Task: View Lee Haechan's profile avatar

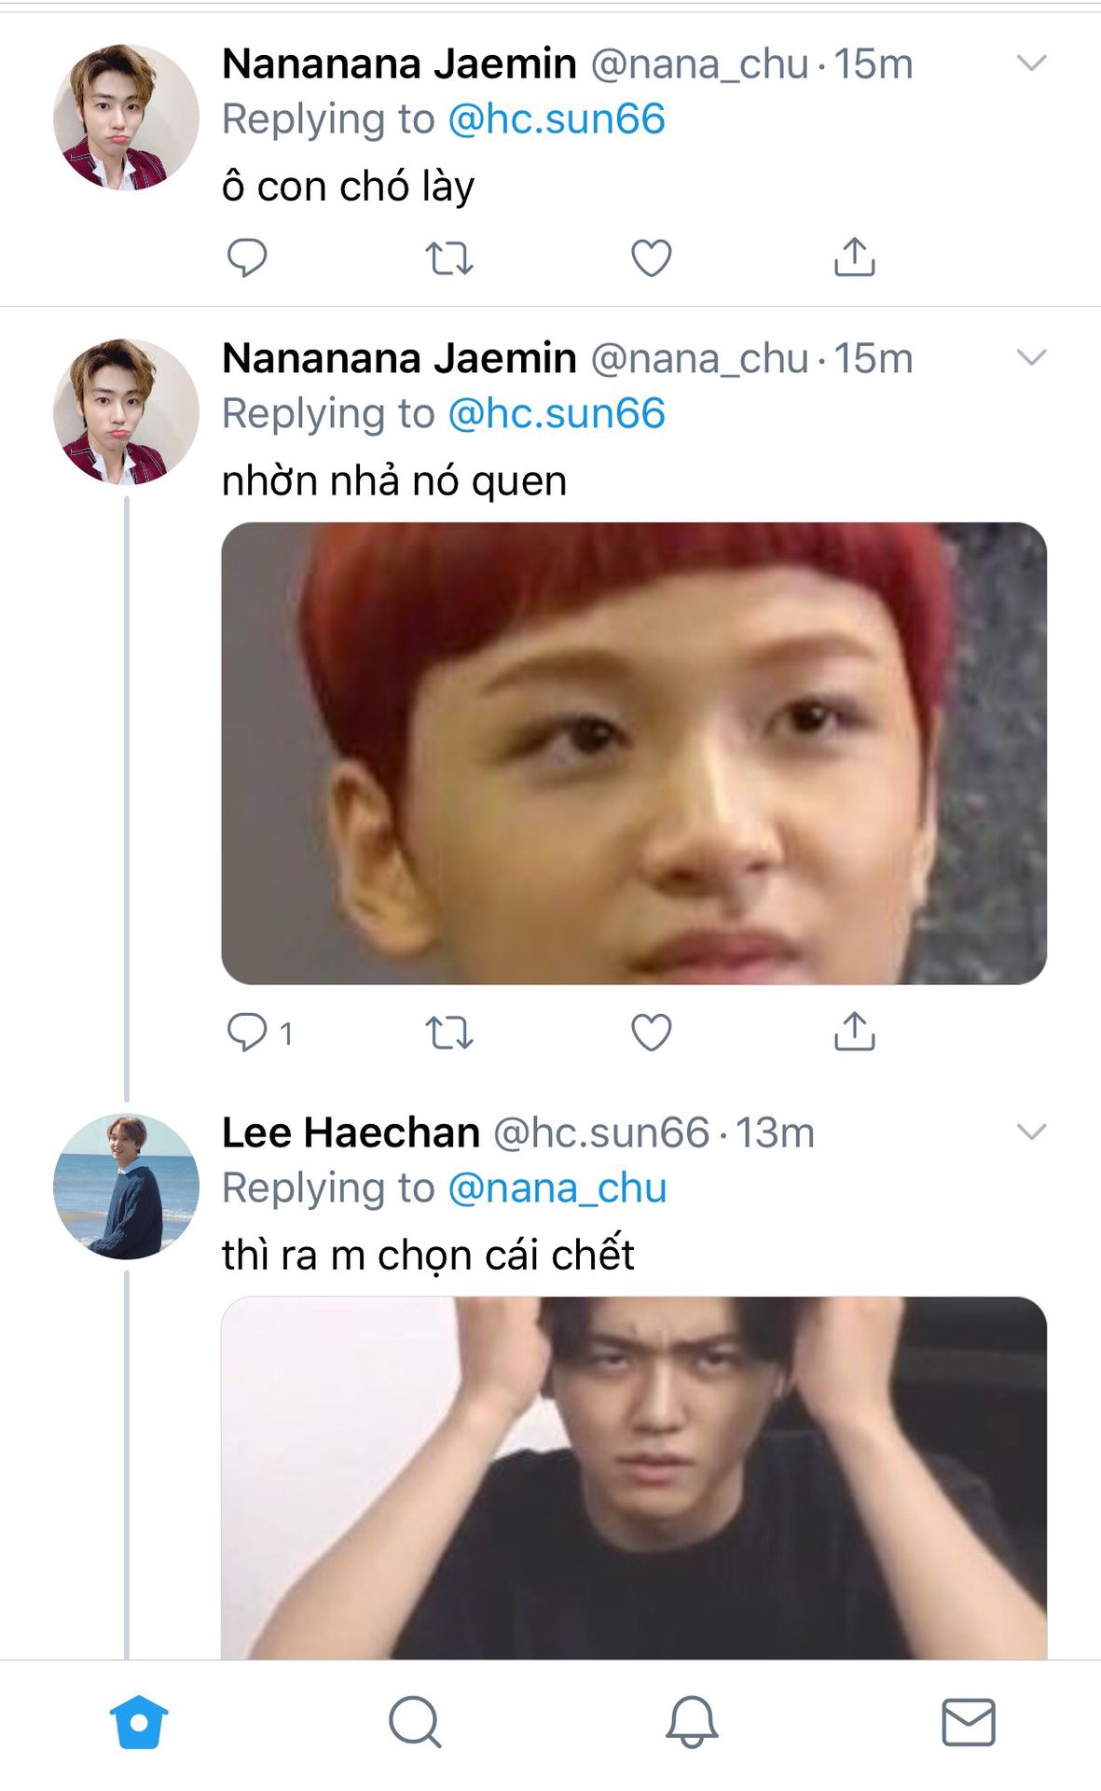Action: click(x=126, y=1187)
